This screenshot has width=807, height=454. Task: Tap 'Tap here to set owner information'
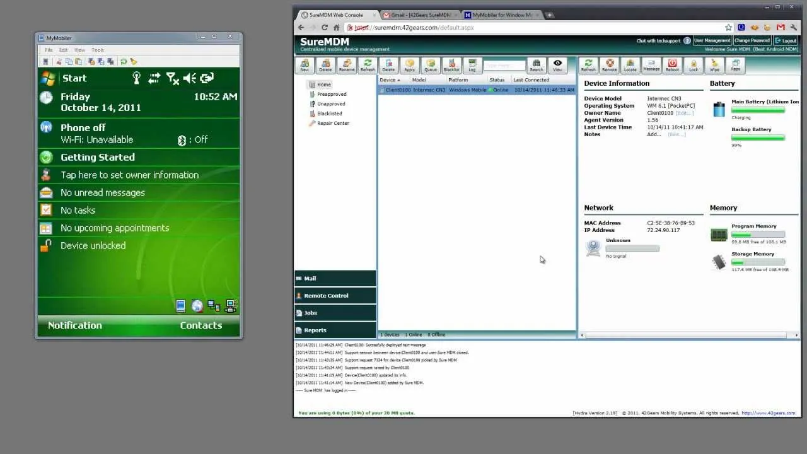tap(139, 175)
